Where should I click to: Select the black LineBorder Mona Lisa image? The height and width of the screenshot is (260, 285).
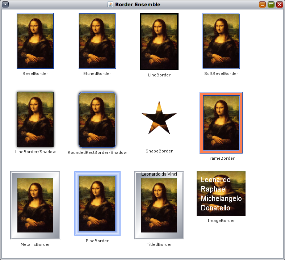click(159, 42)
